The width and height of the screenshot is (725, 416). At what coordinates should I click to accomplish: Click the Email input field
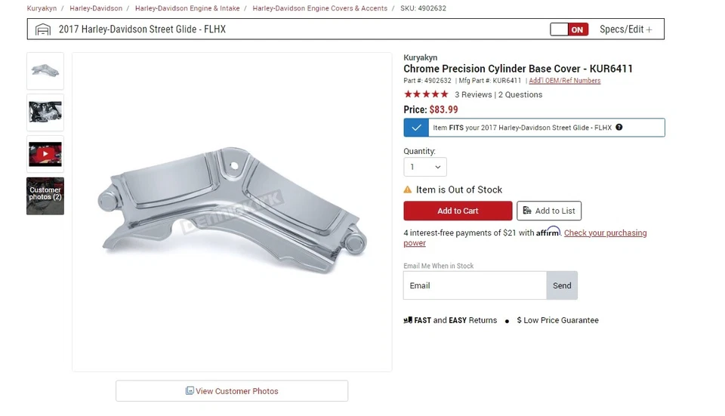point(475,285)
